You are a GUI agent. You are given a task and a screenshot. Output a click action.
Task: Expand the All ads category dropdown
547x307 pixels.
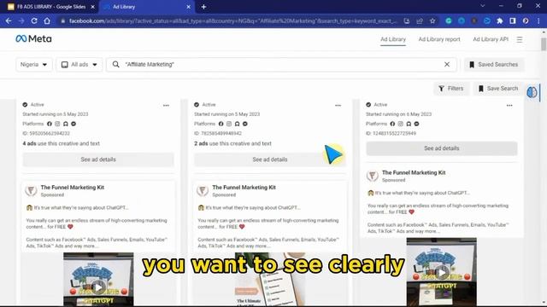click(79, 65)
